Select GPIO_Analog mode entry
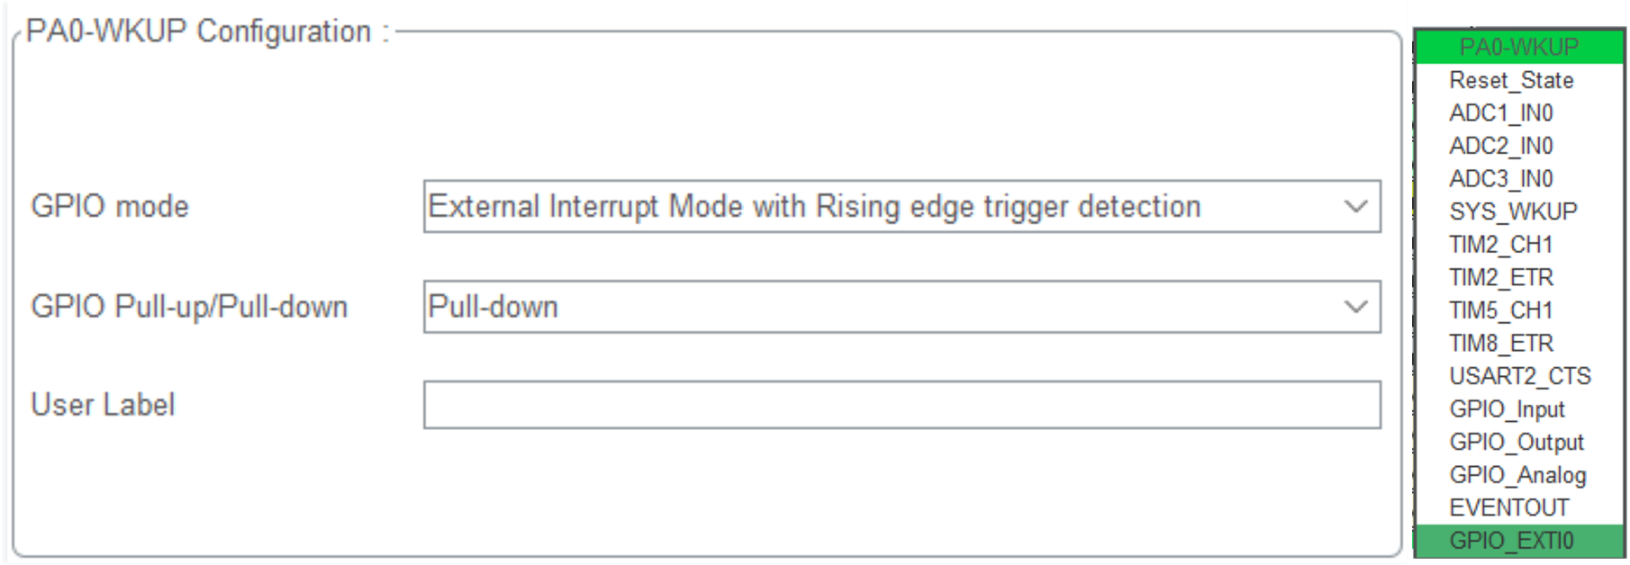This screenshot has width=1630, height=565. coord(1517,475)
